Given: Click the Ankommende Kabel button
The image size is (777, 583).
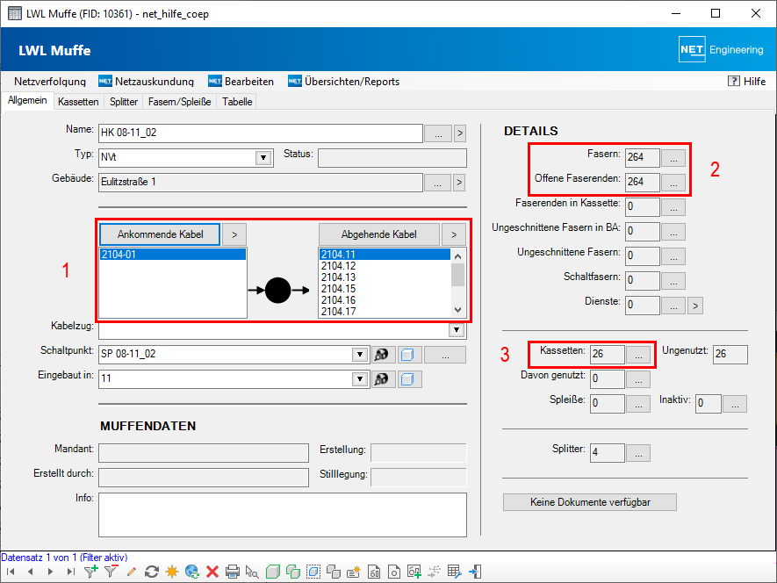Looking at the screenshot, I should tap(160, 234).
